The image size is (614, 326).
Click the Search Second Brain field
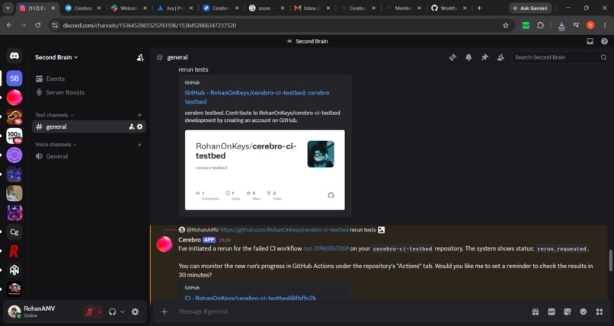click(x=561, y=58)
